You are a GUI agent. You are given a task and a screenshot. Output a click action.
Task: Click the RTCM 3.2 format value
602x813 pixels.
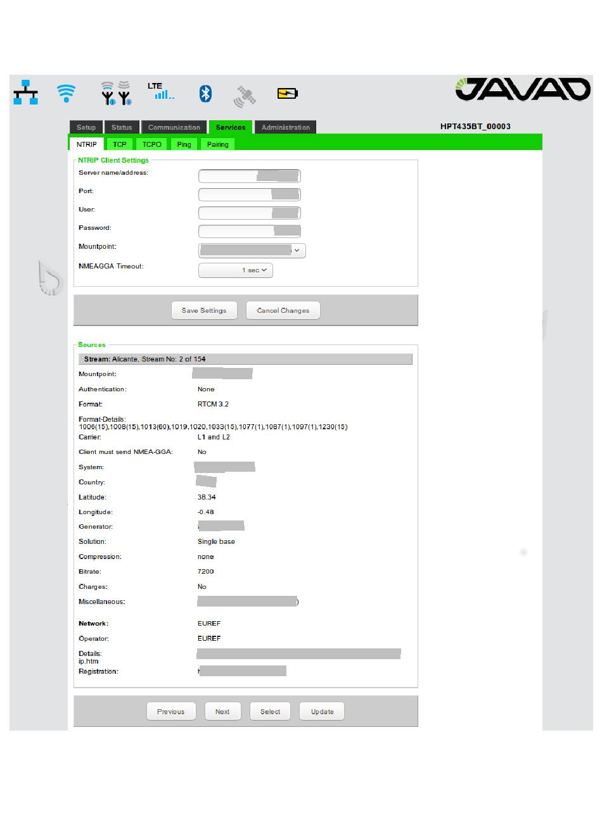pyautogui.click(x=214, y=404)
